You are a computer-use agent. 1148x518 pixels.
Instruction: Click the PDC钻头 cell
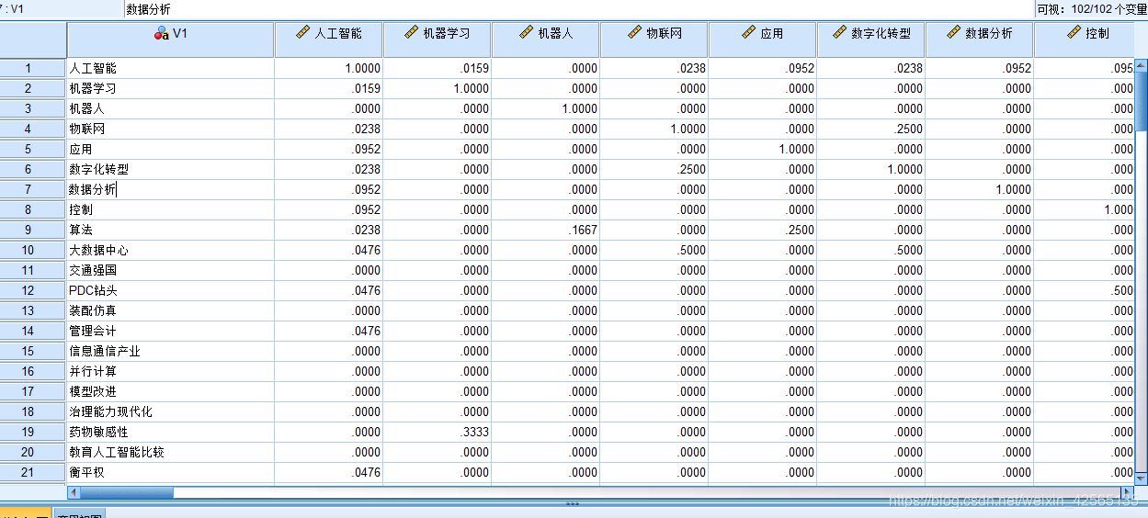point(171,290)
